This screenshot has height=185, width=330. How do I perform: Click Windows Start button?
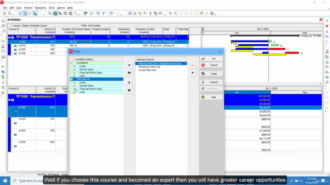coord(5,180)
